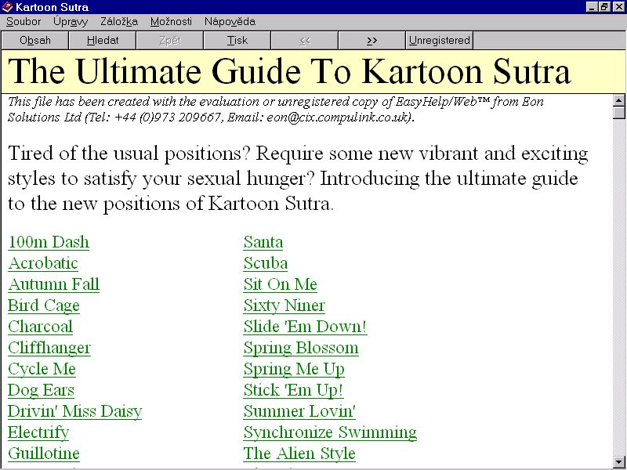The height and width of the screenshot is (470, 627).
Task: Click the Kartoon Sutra title bar icon
Action: tap(7, 7)
